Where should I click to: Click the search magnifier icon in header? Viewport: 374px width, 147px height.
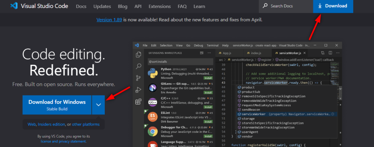tap(265, 6)
